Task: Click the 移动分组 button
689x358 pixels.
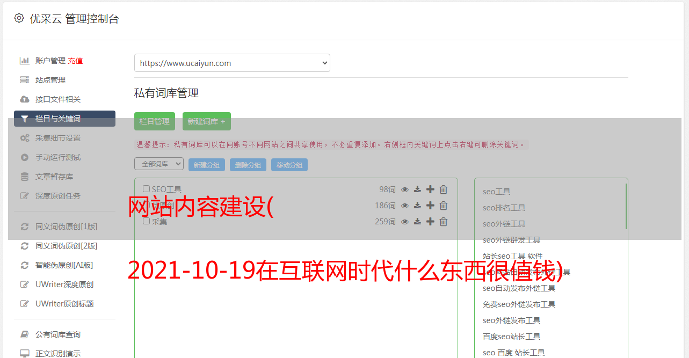Action: [x=289, y=165]
